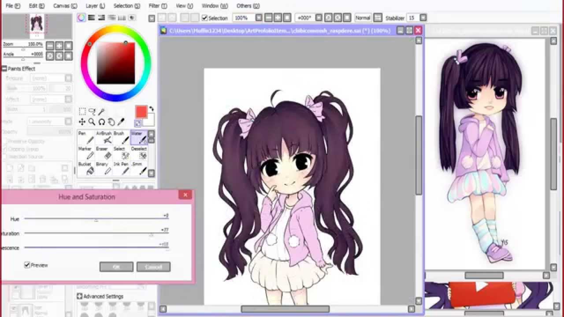Choose the Select brush tool
The height and width of the screenshot is (317, 564).
click(x=121, y=153)
